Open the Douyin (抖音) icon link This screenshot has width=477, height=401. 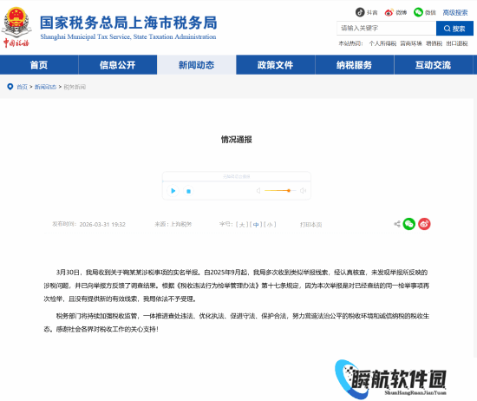point(360,12)
